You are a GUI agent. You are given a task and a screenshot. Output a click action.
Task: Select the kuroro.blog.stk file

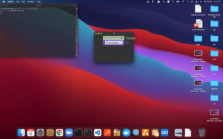coord(198,24)
